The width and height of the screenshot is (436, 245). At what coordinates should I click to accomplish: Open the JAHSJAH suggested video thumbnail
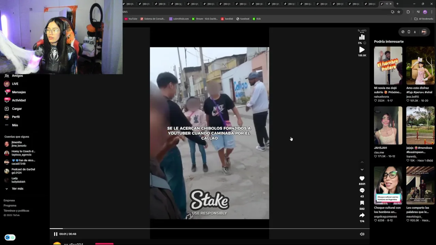pos(388,126)
